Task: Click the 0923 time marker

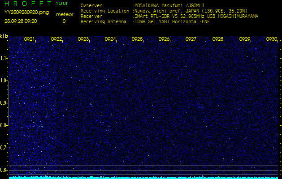Action: click(x=83, y=39)
